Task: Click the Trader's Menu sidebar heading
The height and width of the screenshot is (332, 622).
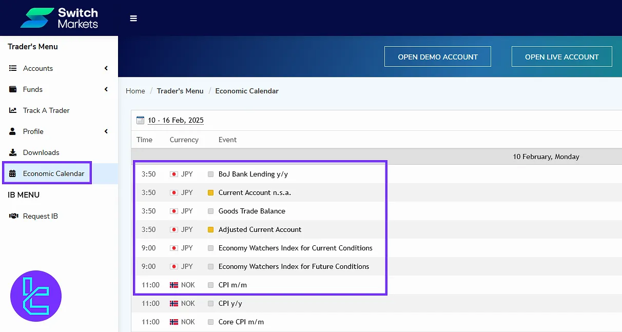Action: coord(33,47)
